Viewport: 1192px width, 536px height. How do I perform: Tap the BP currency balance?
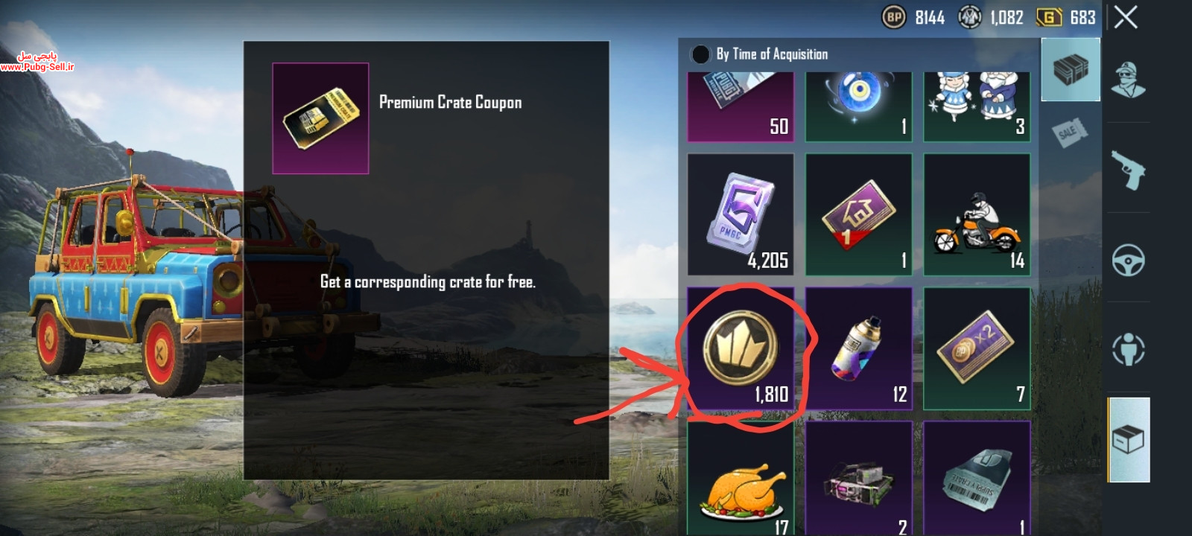coord(913,17)
